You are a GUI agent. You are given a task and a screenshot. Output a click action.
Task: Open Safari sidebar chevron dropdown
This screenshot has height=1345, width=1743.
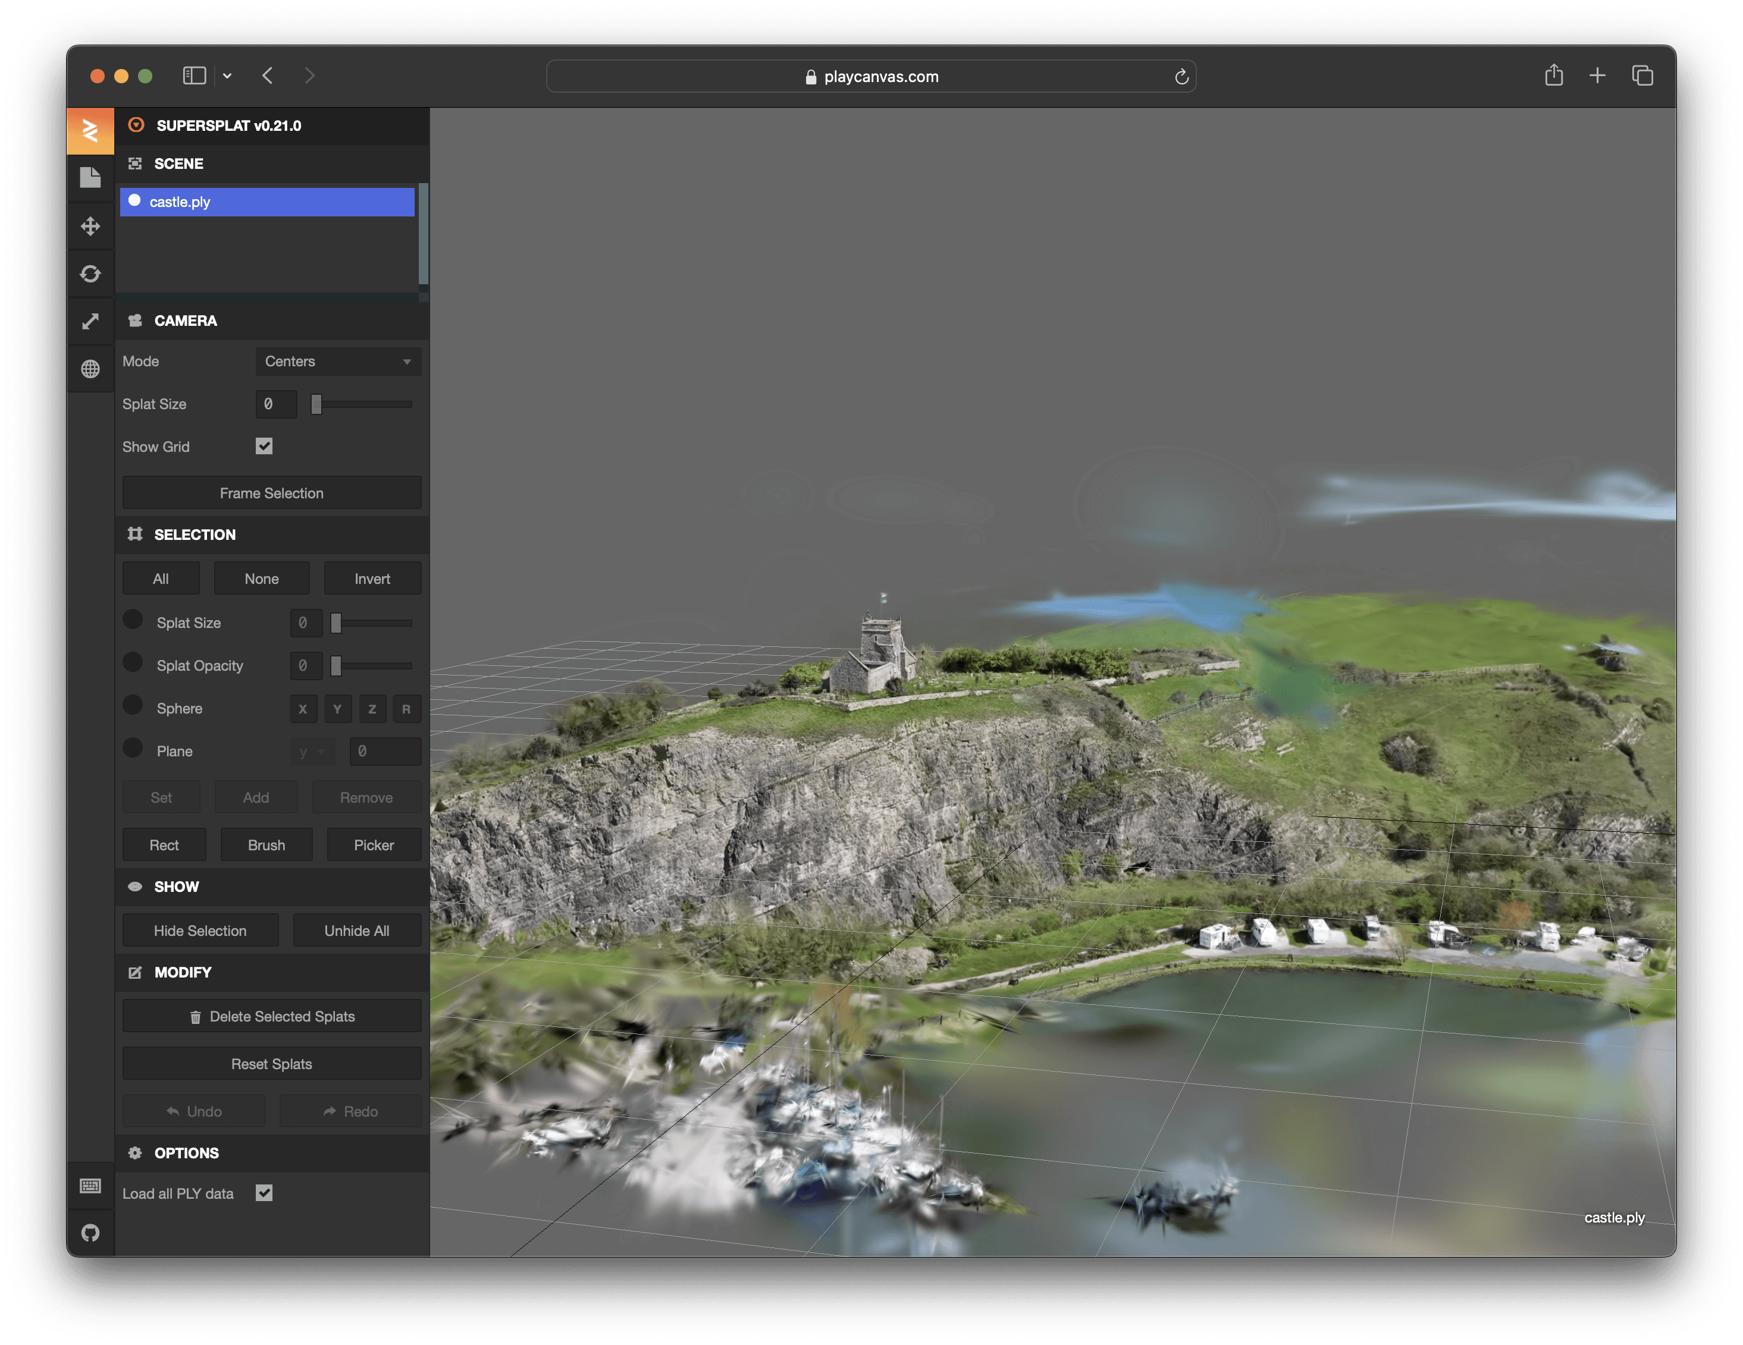pyautogui.click(x=227, y=76)
